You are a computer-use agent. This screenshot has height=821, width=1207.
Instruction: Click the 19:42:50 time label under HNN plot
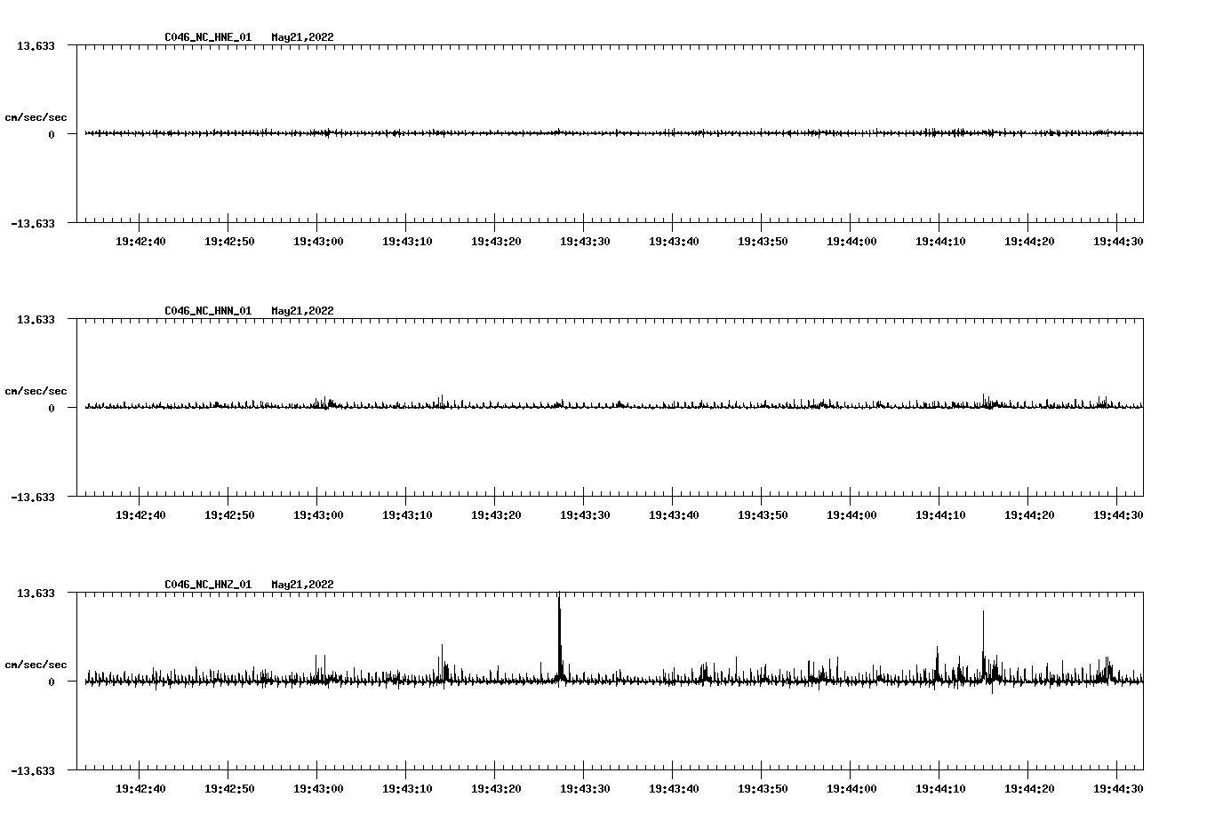(229, 515)
